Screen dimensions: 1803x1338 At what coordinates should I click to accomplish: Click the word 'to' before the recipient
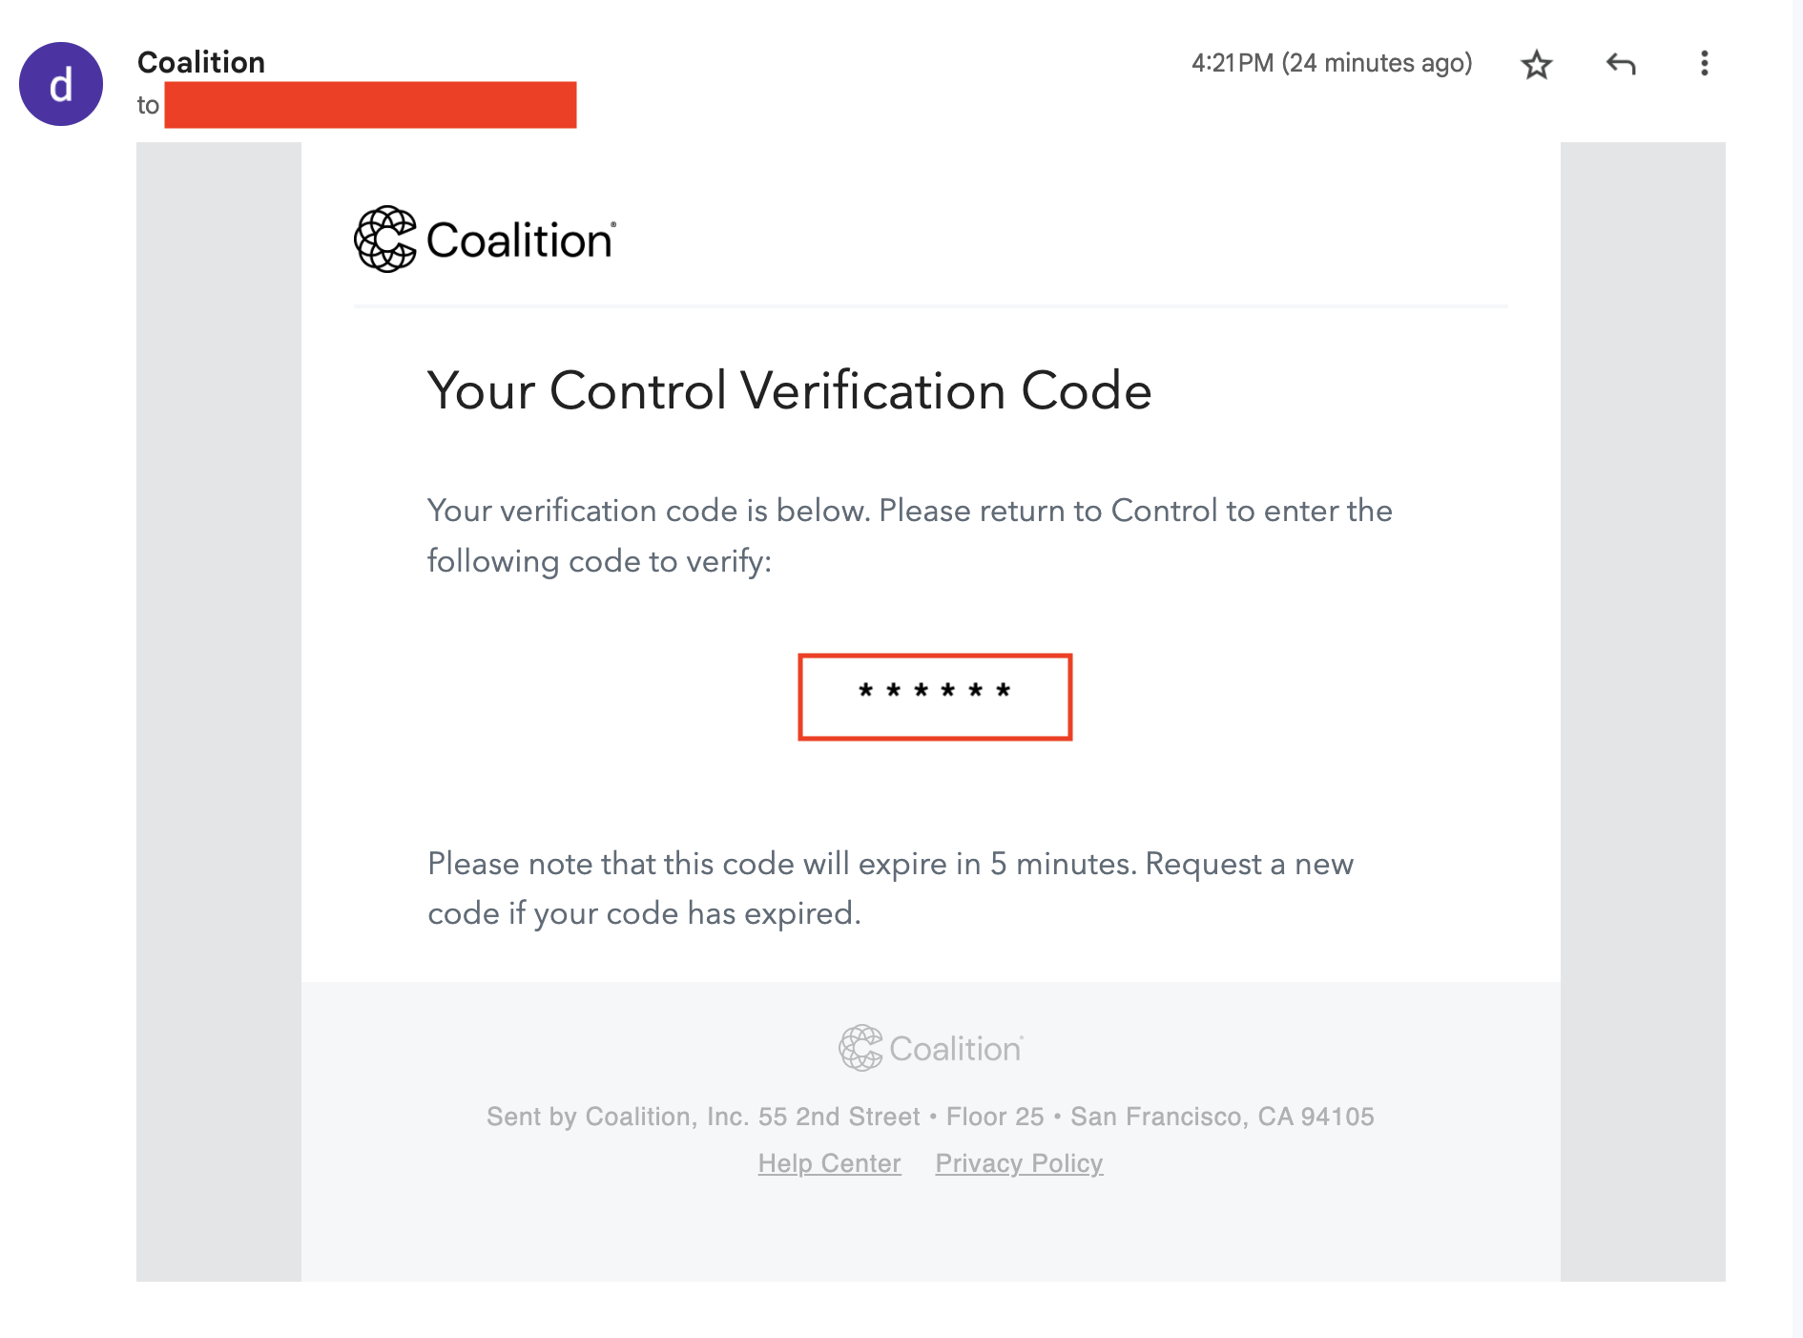point(148,105)
